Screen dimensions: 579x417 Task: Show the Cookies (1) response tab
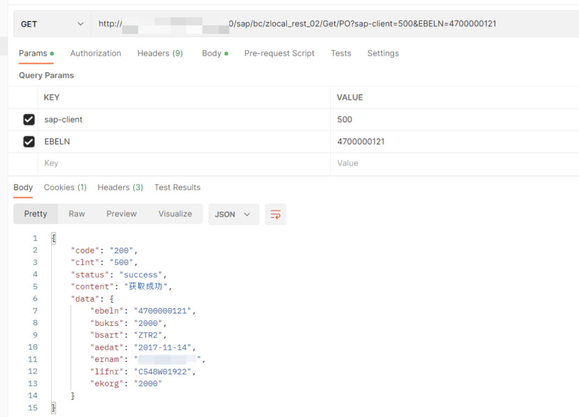click(65, 187)
